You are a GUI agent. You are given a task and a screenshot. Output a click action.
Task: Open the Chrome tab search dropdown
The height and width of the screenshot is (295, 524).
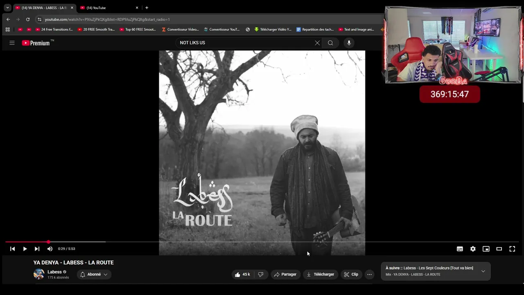pos(7,7)
